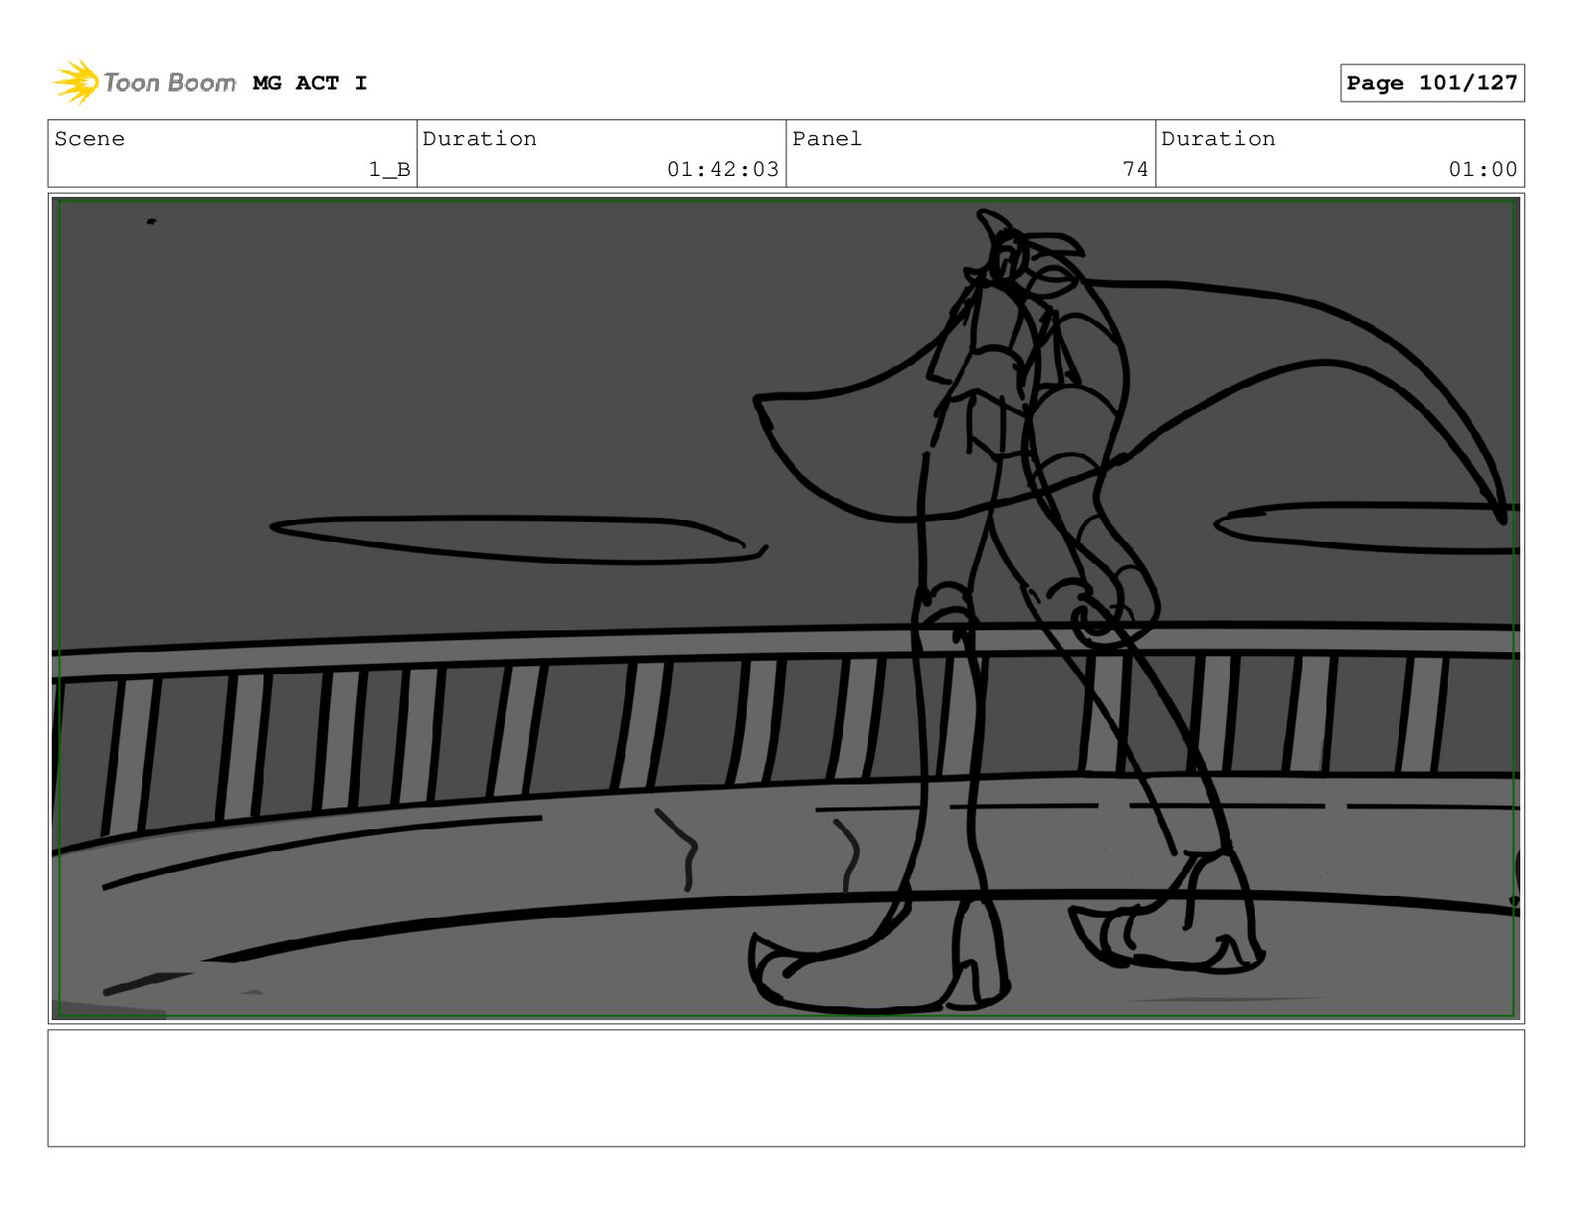
Task: Click the empty notes box below the panel
Action: click(786, 1088)
